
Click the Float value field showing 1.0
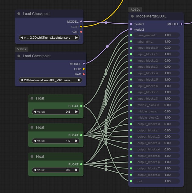[x=56, y=141]
